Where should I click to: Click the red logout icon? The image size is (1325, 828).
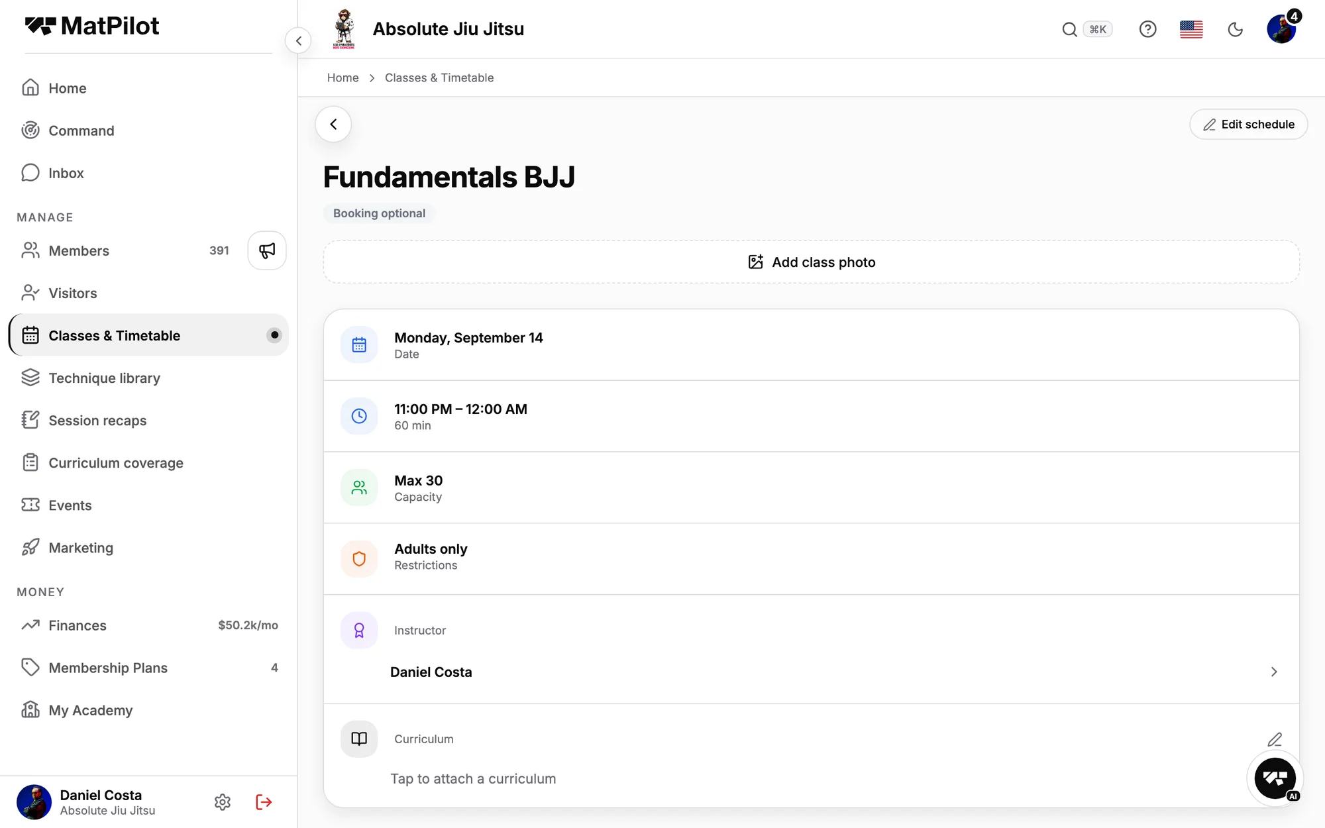pos(264,802)
